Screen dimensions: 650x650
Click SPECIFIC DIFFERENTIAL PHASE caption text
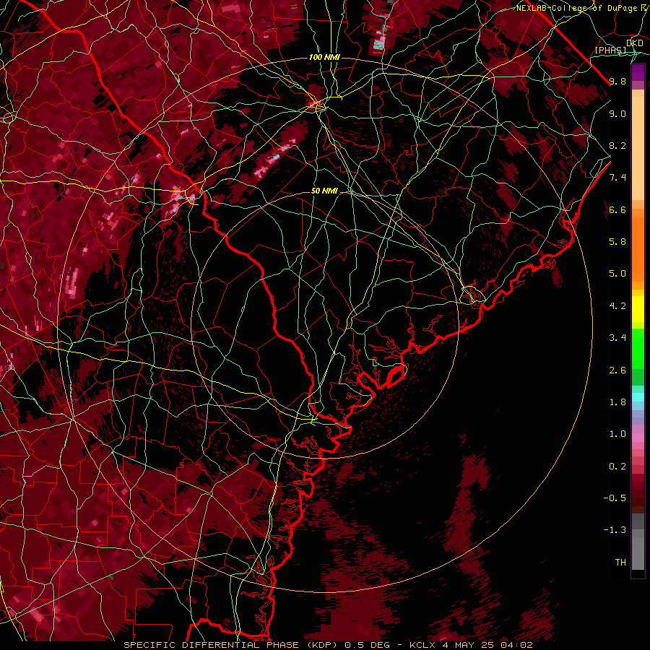pyautogui.click(x=211, y=645)
